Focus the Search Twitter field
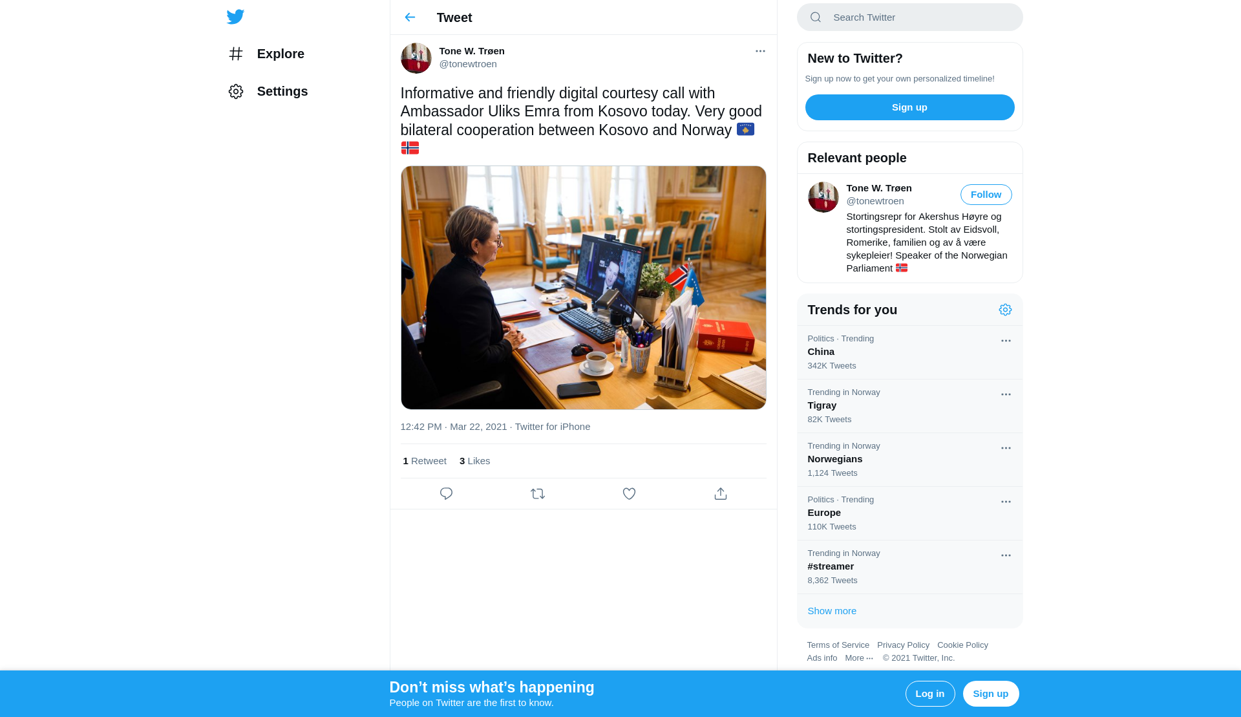Image resolution: width=1241 pixels, height=717 pixels. [910, 17]
